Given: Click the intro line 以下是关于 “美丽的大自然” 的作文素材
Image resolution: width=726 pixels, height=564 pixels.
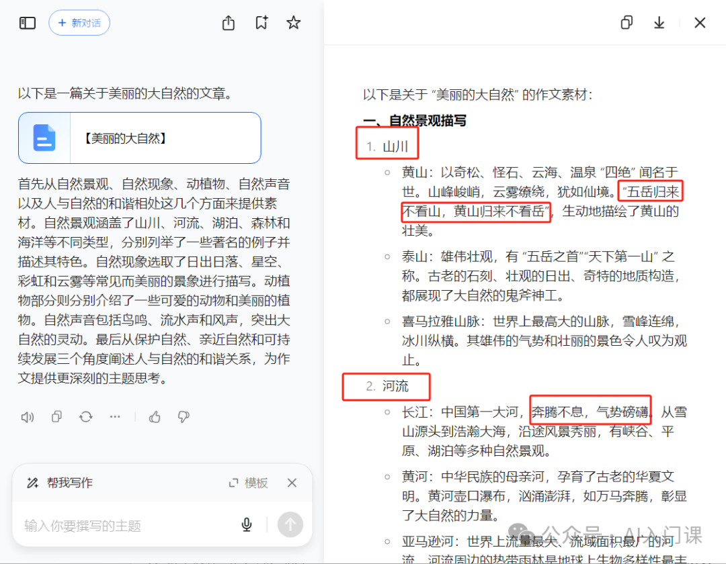Looking at the screenshot, I should coord(477,95).
